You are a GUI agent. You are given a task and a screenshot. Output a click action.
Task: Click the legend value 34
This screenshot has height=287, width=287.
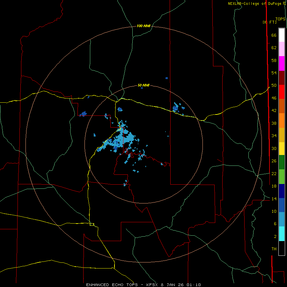[x=274, y=136]
